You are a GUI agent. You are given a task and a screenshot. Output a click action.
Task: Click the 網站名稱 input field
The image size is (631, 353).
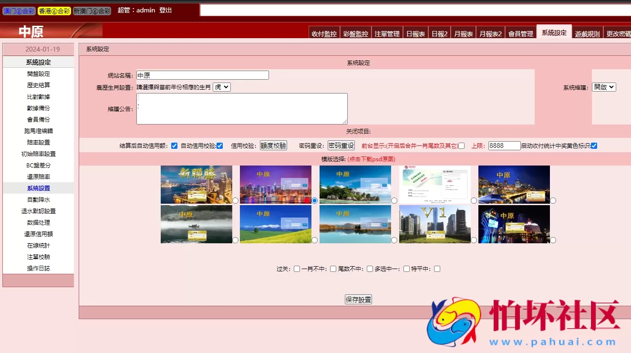point(202,75)
